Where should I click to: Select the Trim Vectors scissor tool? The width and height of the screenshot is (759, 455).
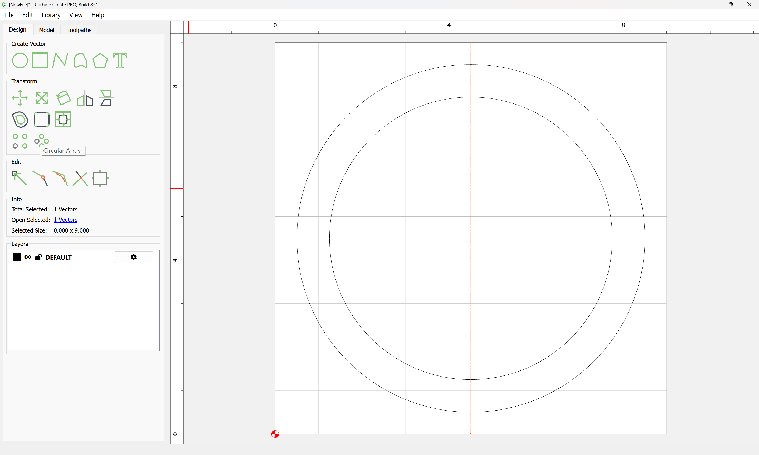pos(80,179)
